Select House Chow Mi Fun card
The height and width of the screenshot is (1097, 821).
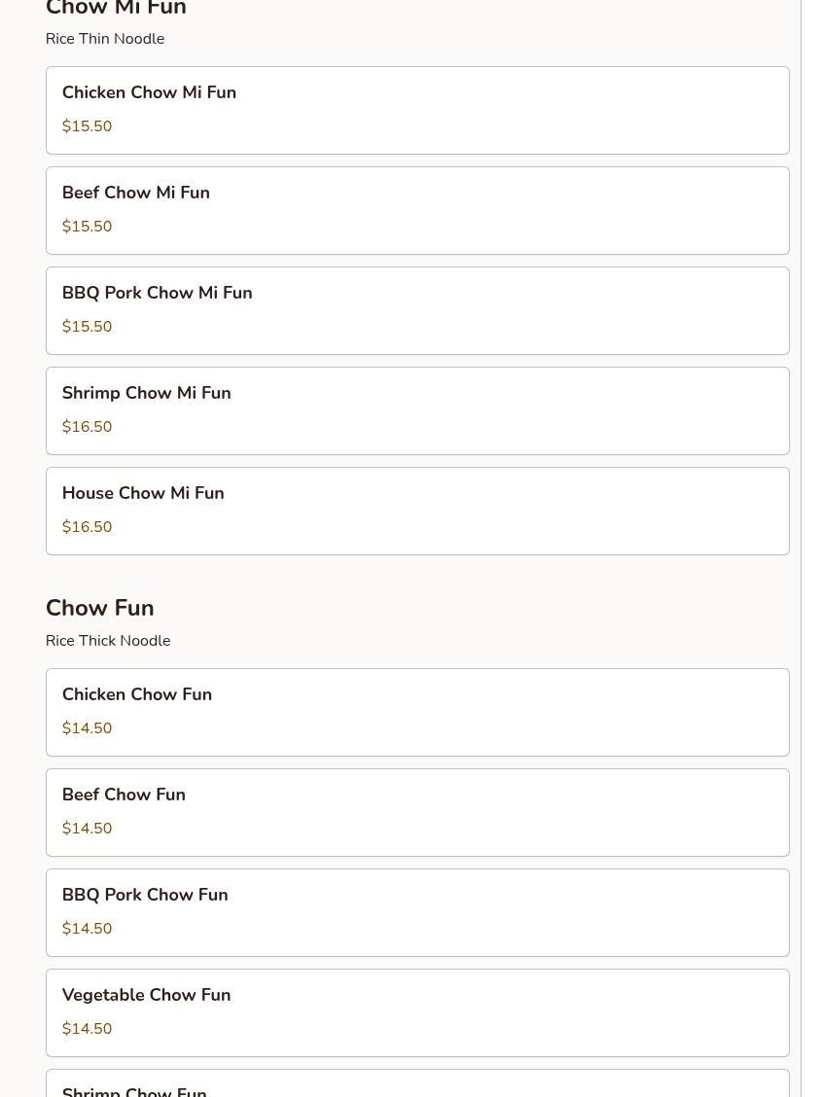pyautogui.click(x=417, y=511)
